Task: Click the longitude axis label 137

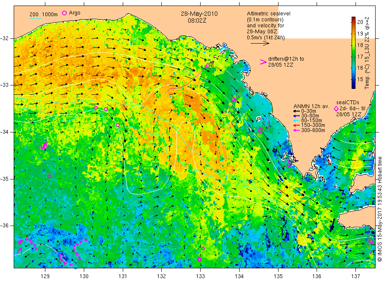Action: click(x=355, y=276)
